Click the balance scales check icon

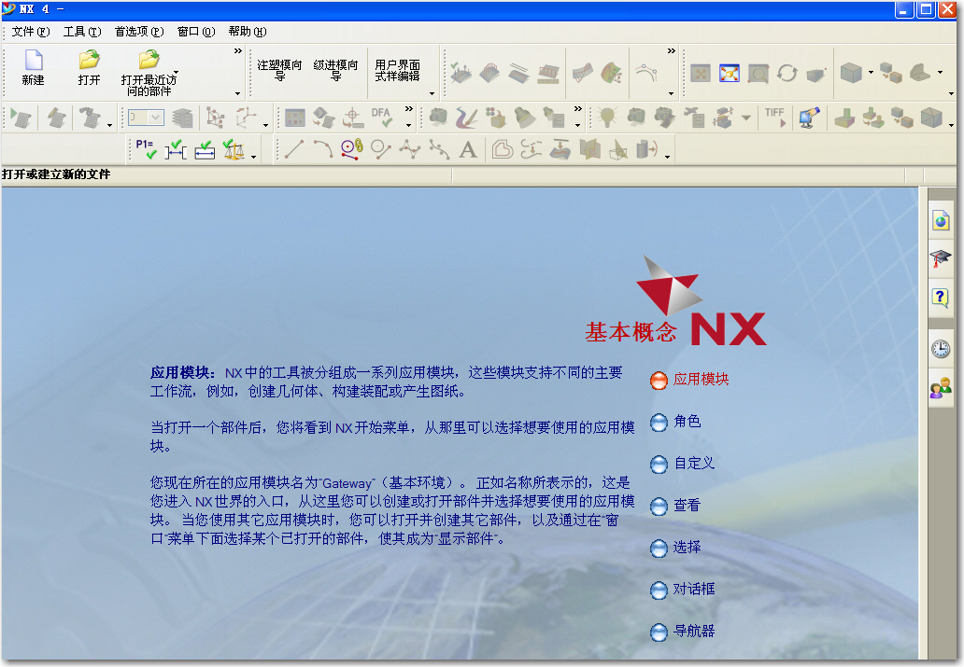(234, 149)
